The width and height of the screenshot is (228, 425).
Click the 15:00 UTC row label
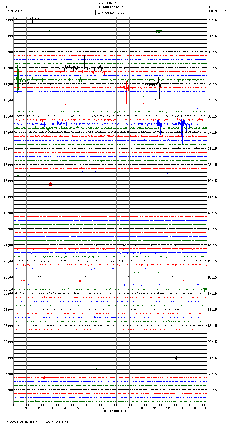(x=8, y=149)
